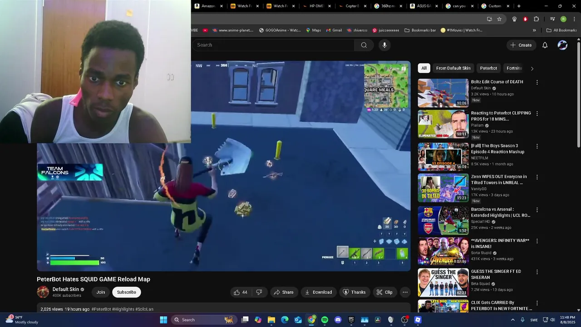This screenshot has width=581, height=327.
Task: Click the Default Skin channel avatar
Action: (x=43, y=292)
